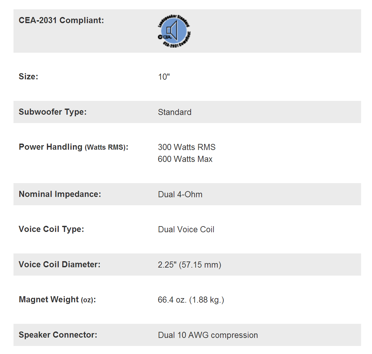The width and height of the screenshot is (372, 354).
Task: Select the "66.4 oz. (1.88 kg.)" value
Action: coord(191,300)
